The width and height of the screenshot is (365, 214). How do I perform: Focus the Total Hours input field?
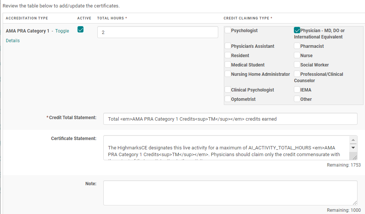pyautogui.click(x=158, y=32)
